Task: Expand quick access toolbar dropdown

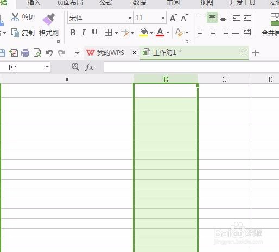Action: pos(77,53)
